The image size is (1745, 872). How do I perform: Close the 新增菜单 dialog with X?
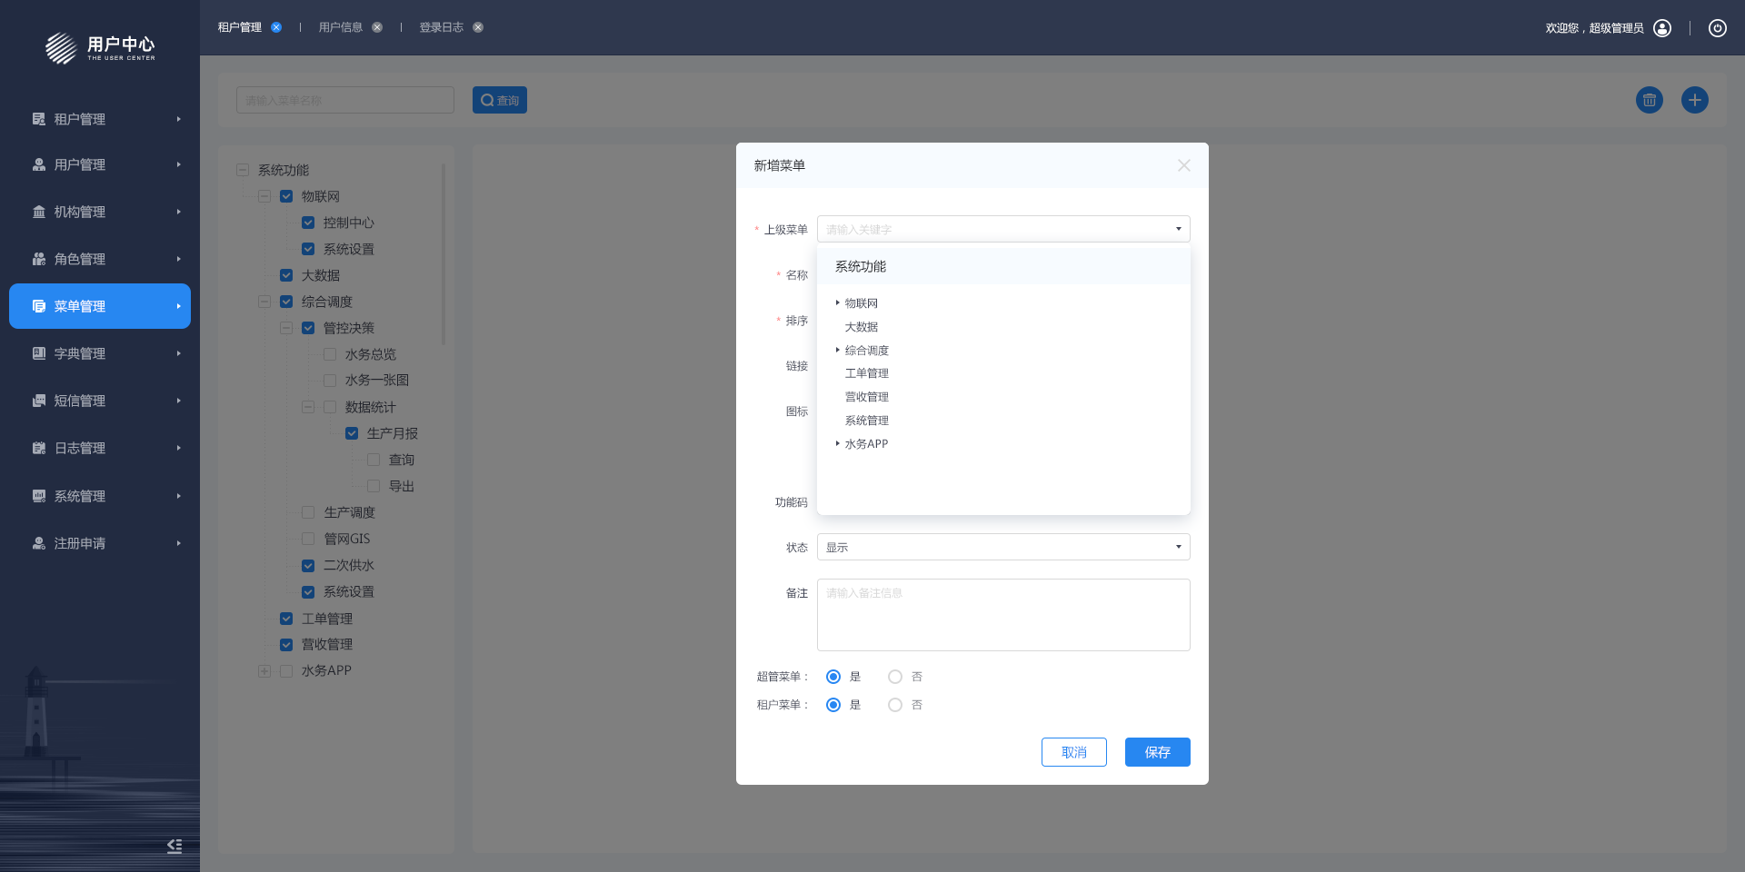pyautogui.click(x=1183, y=165)
